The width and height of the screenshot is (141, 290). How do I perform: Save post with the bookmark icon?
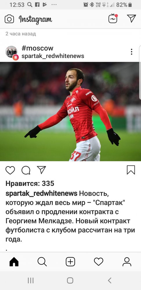131,170
